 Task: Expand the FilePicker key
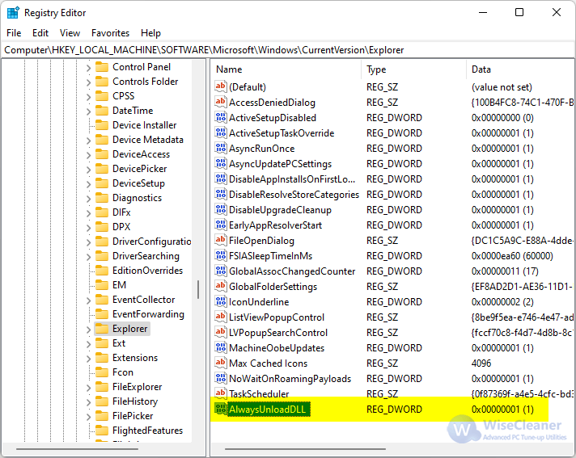[88, 417]
